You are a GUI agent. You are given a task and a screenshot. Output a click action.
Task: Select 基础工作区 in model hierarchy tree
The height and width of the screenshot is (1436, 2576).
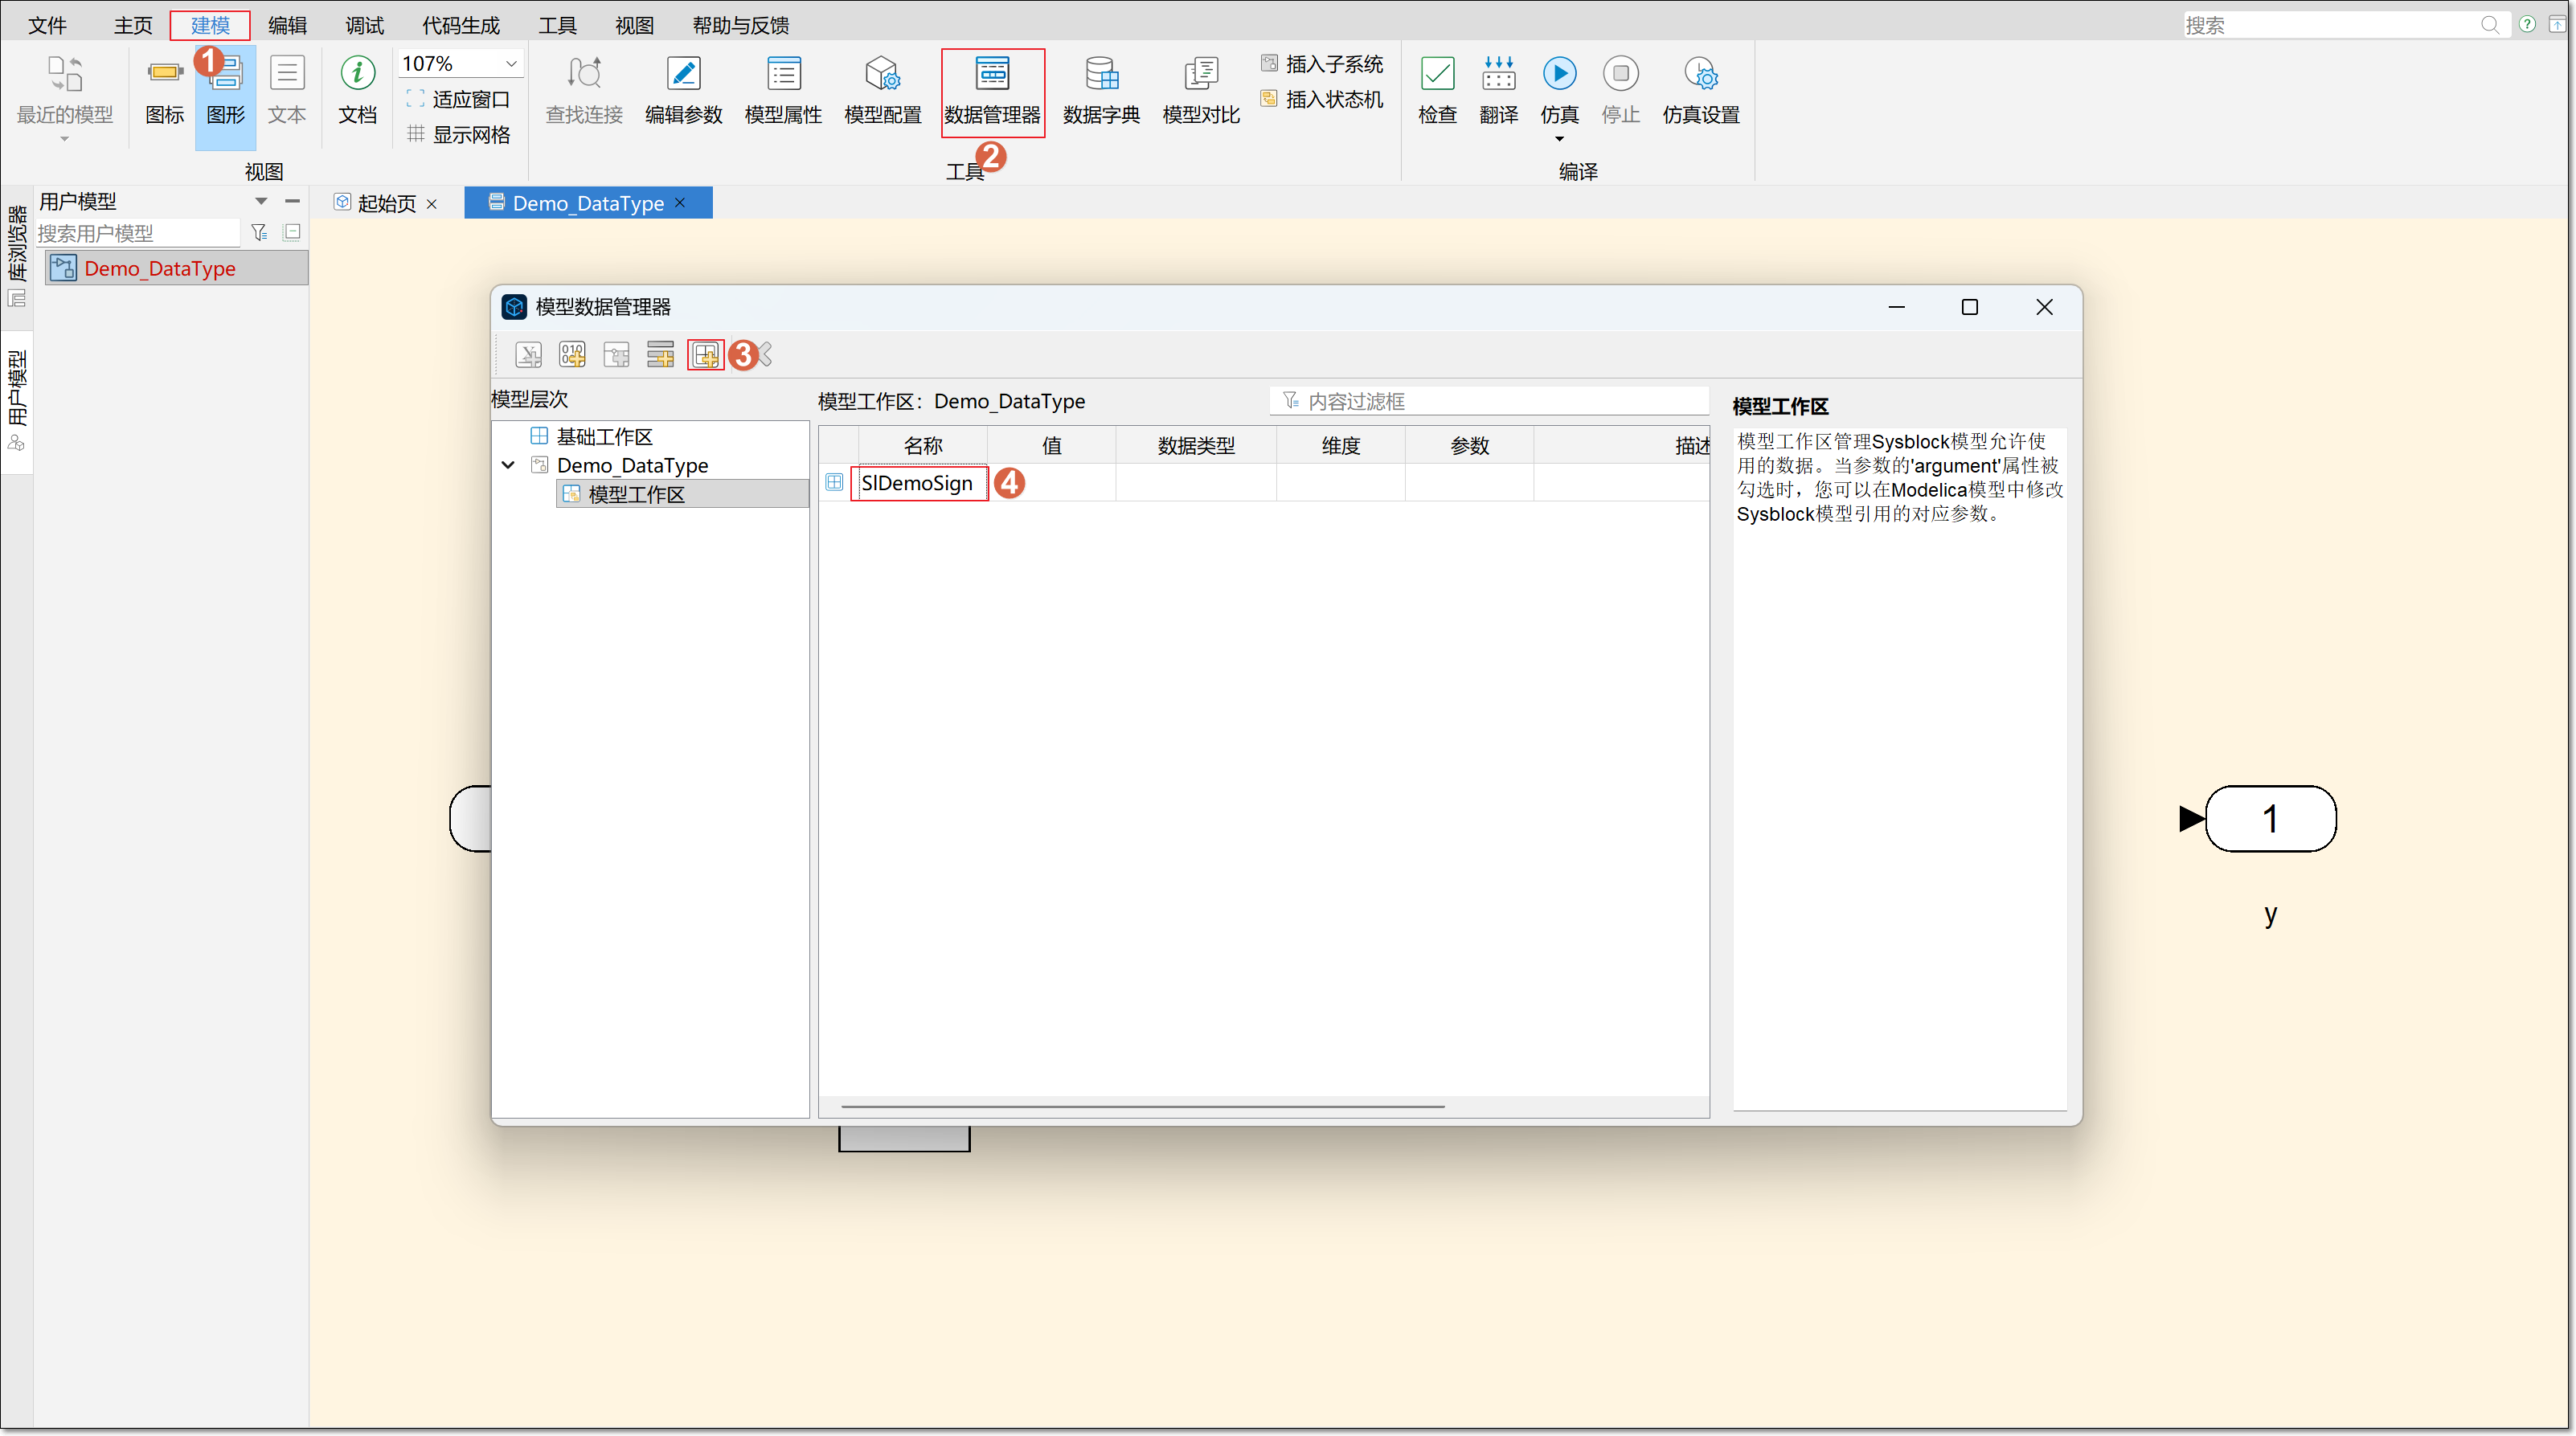pos(604,436)
